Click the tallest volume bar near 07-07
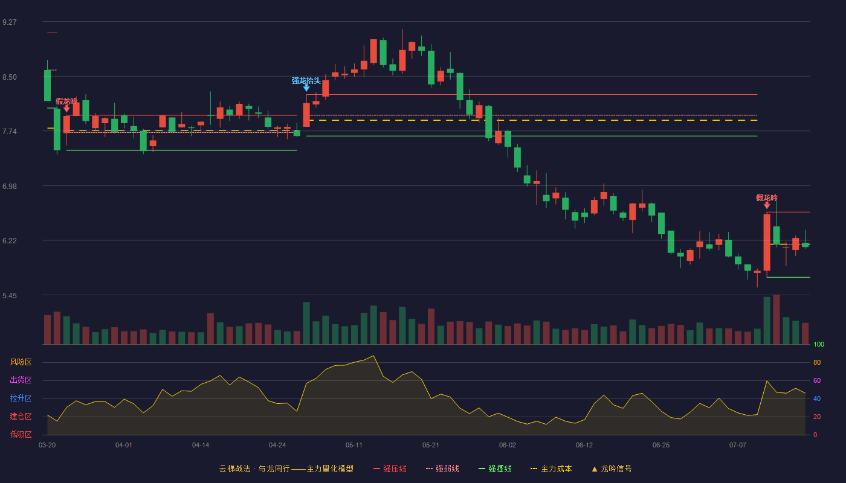846x483 pixels. [x=777, y=319]
